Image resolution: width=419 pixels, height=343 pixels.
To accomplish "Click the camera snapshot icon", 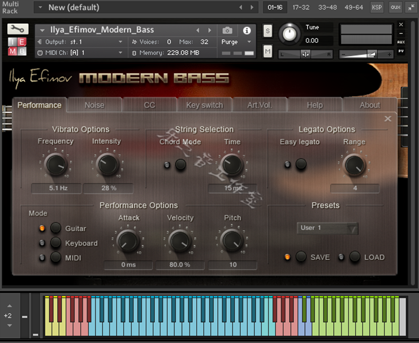I will click(227, 30).
